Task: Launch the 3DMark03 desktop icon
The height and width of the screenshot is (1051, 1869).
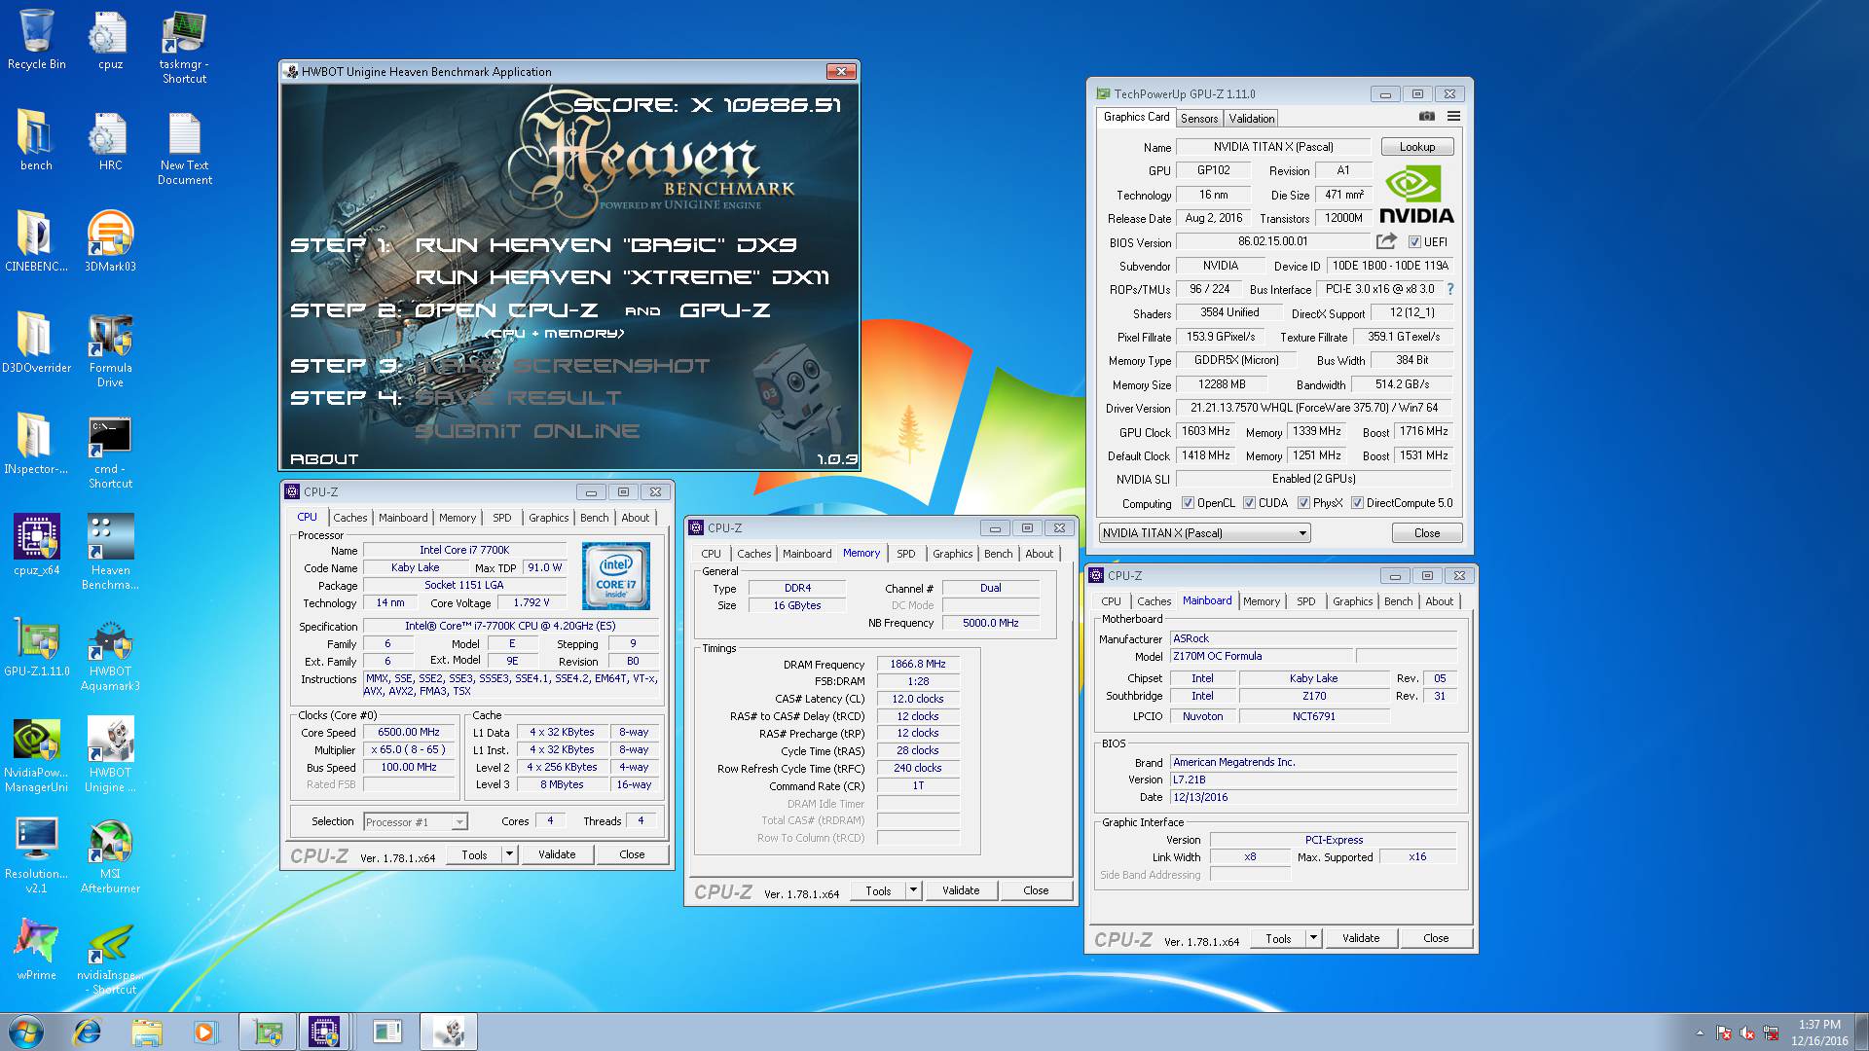Action: (x=110, y=241)
